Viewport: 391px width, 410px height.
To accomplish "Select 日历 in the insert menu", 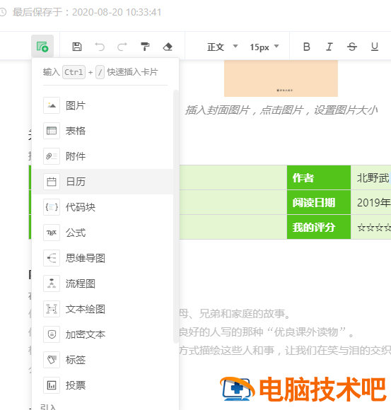I will [103, 182].
